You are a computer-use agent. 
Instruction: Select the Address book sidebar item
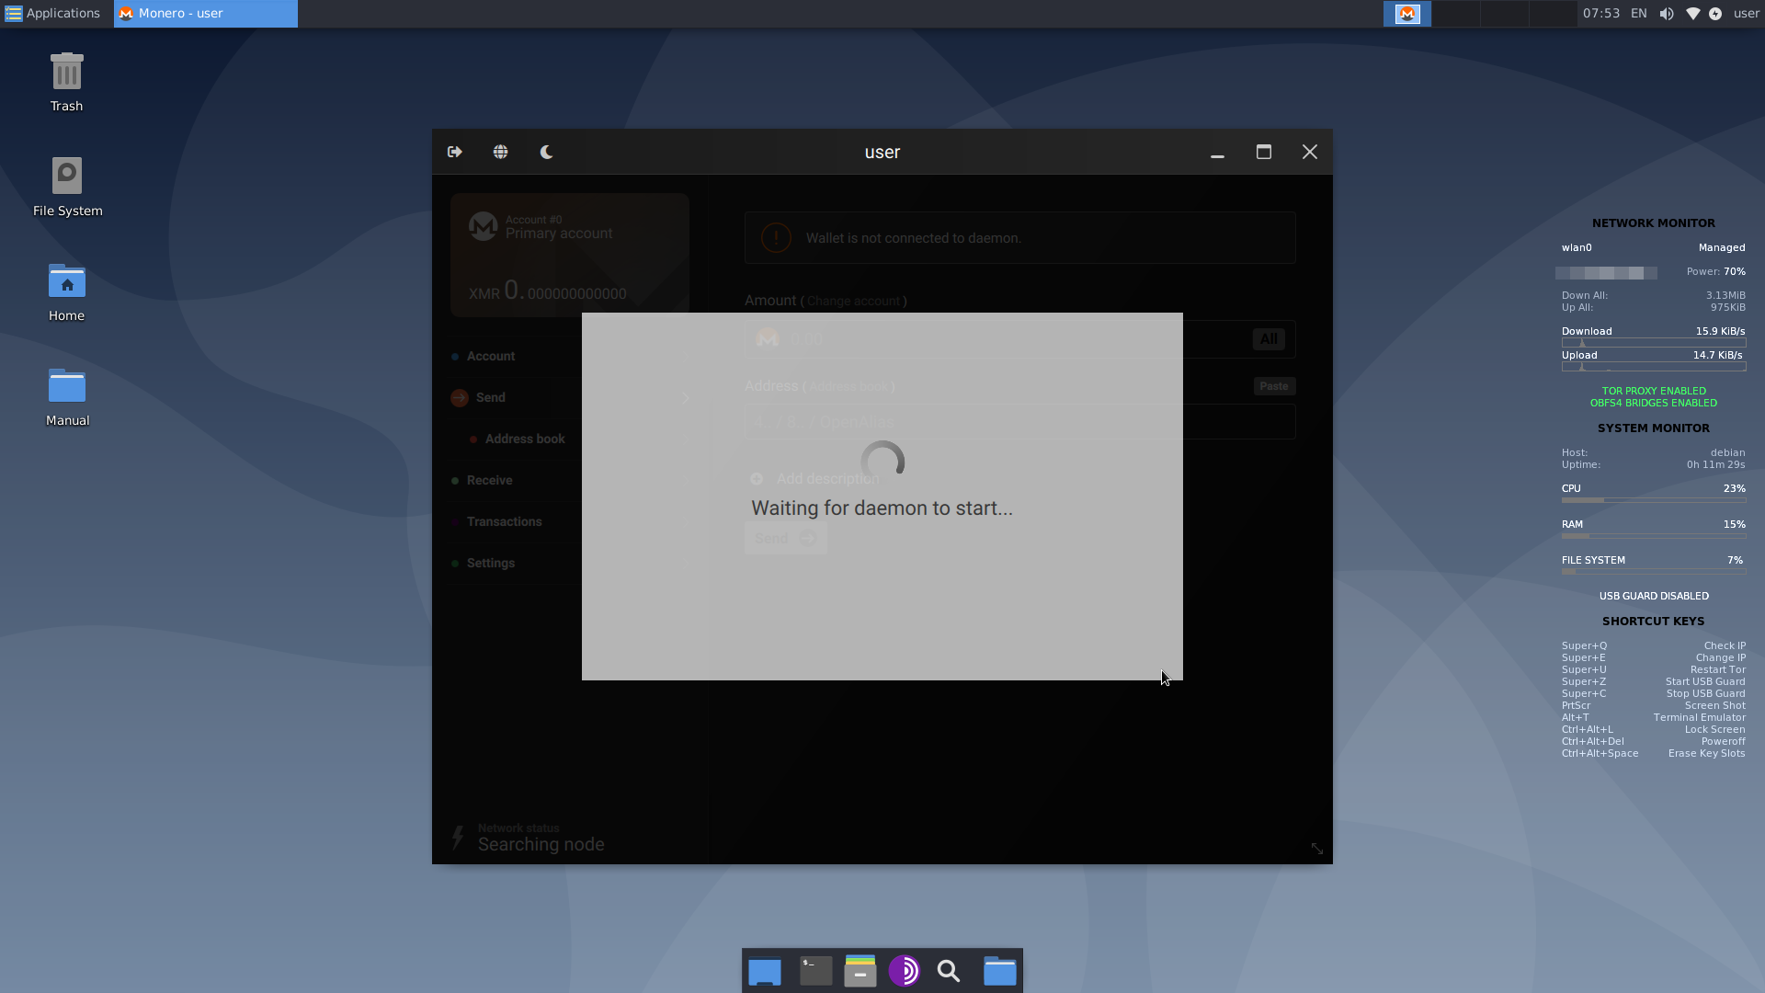click(x=524, y=439)
